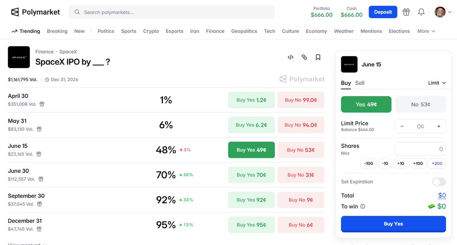Open the Trending category
This screenshot has height=245, width=457.
[26, 31]
